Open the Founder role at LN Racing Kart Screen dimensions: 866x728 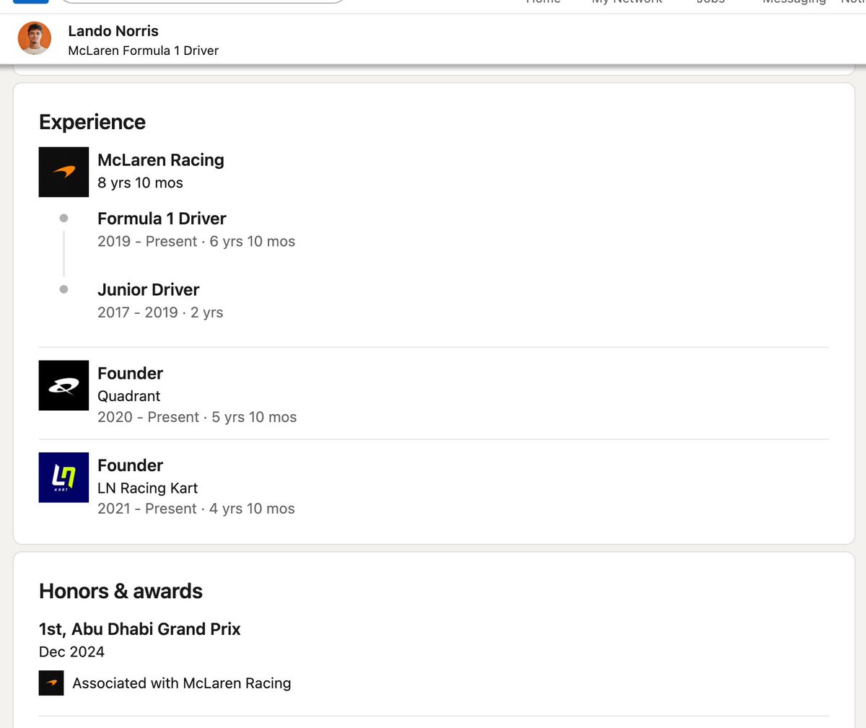(130, 465)
